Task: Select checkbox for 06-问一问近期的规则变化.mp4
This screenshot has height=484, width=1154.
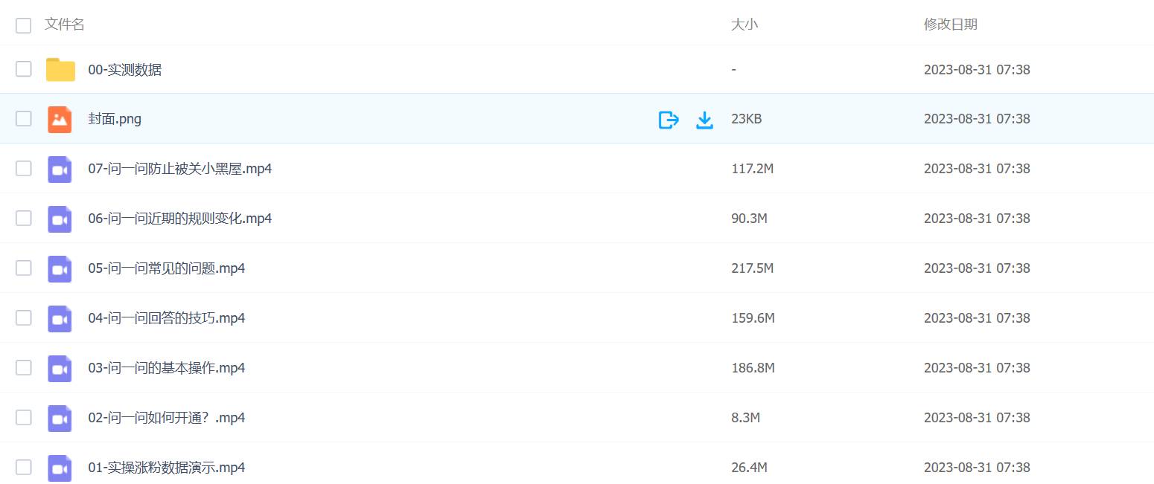Action: click(x=24, y=218)
